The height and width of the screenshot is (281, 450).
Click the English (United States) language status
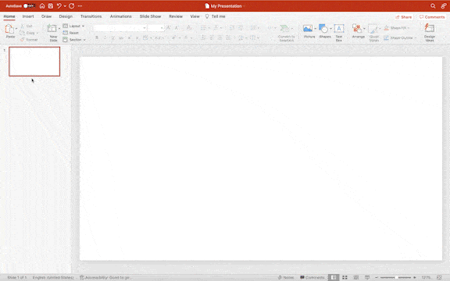[53, 278]
